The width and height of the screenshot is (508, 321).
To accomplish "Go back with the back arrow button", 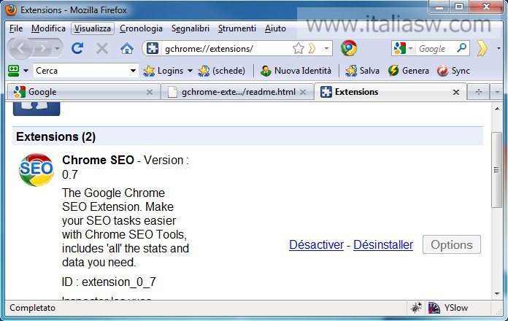I will click(20, 49).
